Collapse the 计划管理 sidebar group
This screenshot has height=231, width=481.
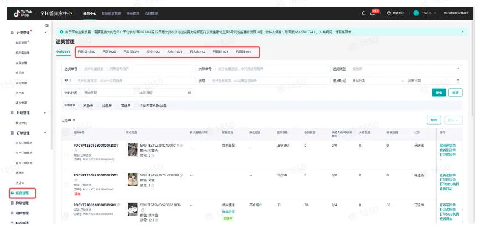tap(45, 112)
